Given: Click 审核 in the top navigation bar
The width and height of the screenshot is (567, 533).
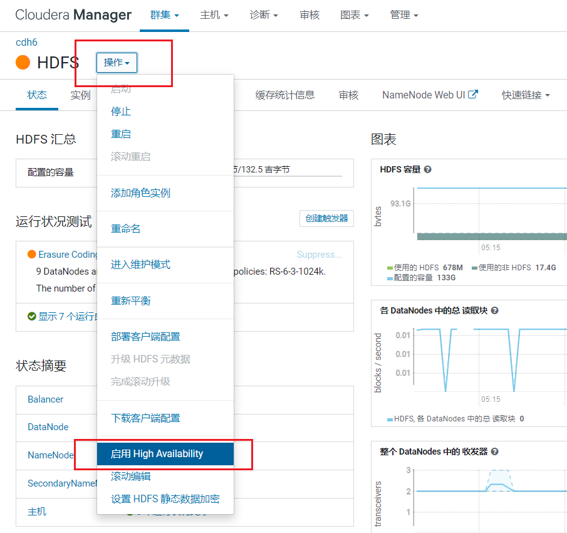Looking at the screenshot, I should coord(310,15).
